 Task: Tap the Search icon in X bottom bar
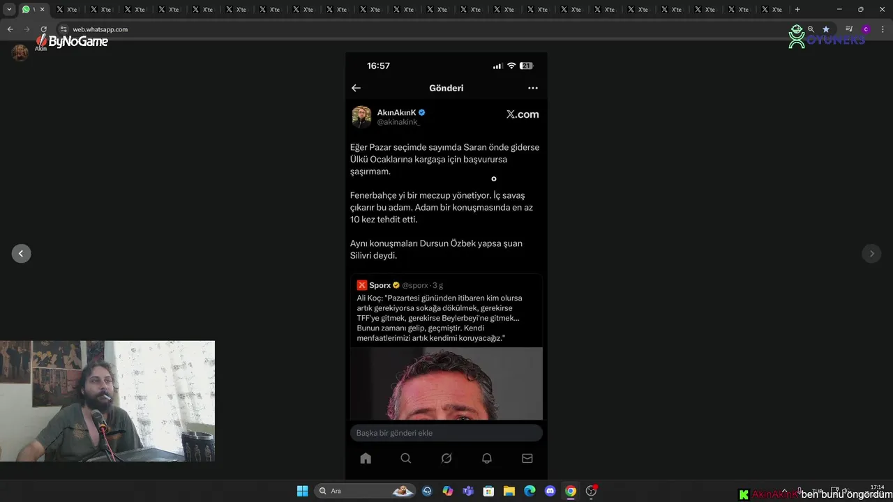click(406, 458)
